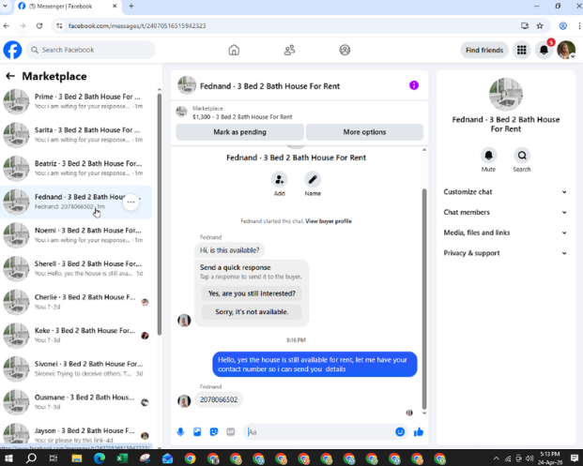
Task: Open the Home feed icon
Action: click(x=234, y=50)
